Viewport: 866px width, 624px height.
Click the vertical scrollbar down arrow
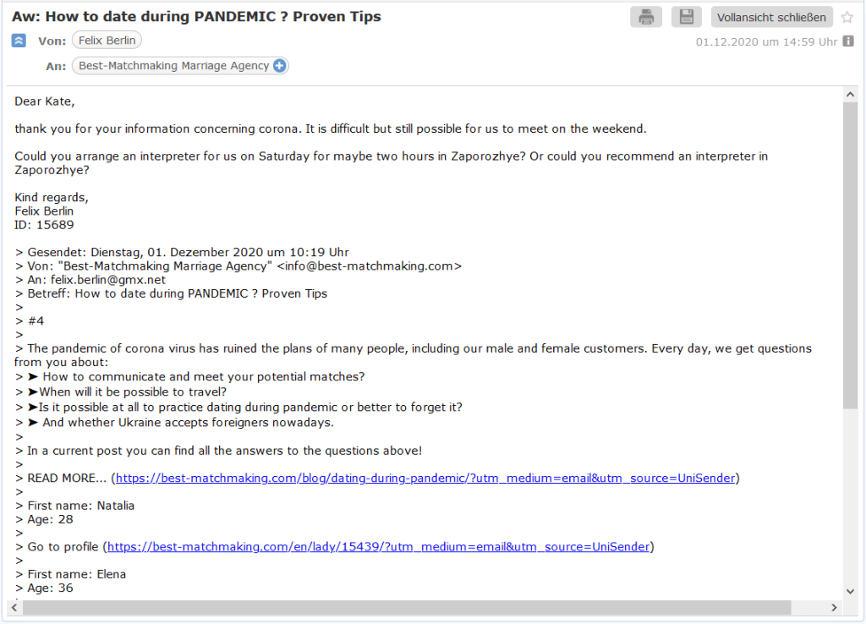850,591
